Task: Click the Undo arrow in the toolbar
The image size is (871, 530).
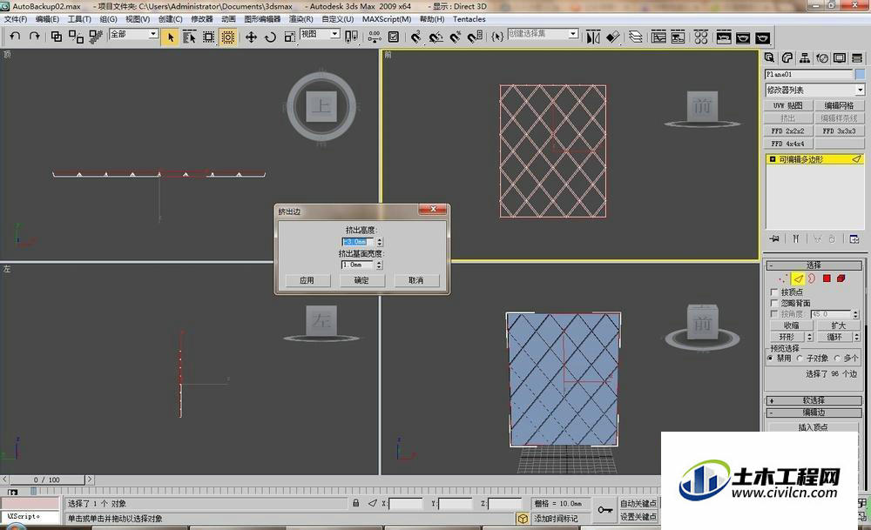Action: click(15, 37)
